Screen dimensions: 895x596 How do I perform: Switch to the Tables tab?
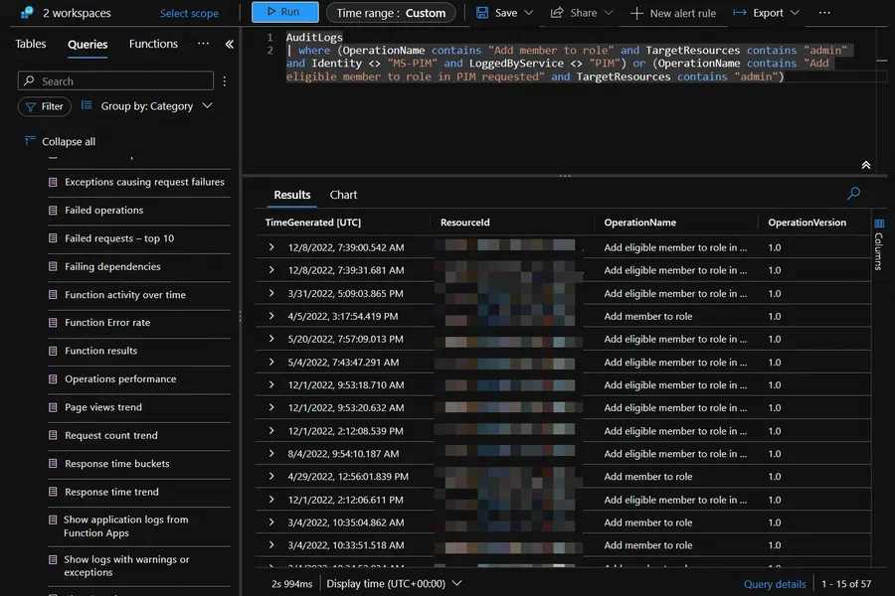point(30,44)
